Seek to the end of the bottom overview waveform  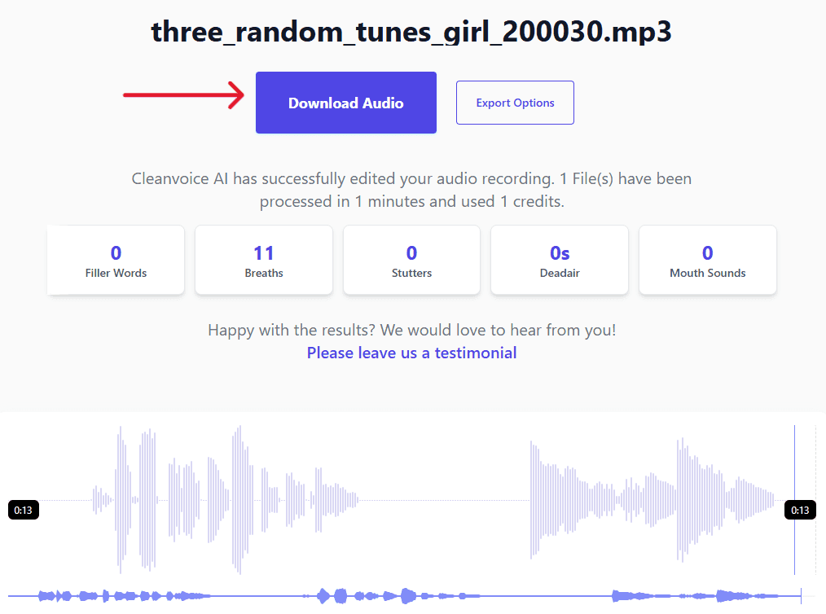[798, 596]
